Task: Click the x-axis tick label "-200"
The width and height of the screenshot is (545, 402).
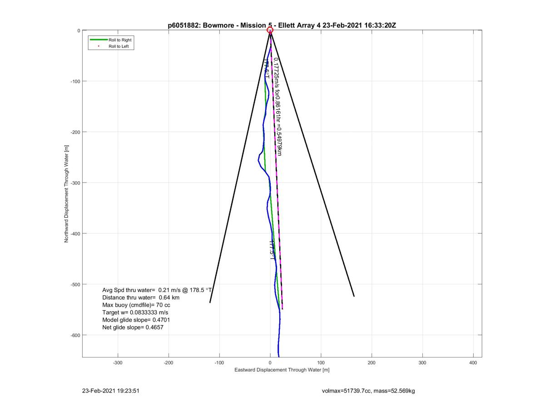Action: (x=169, y=362)
